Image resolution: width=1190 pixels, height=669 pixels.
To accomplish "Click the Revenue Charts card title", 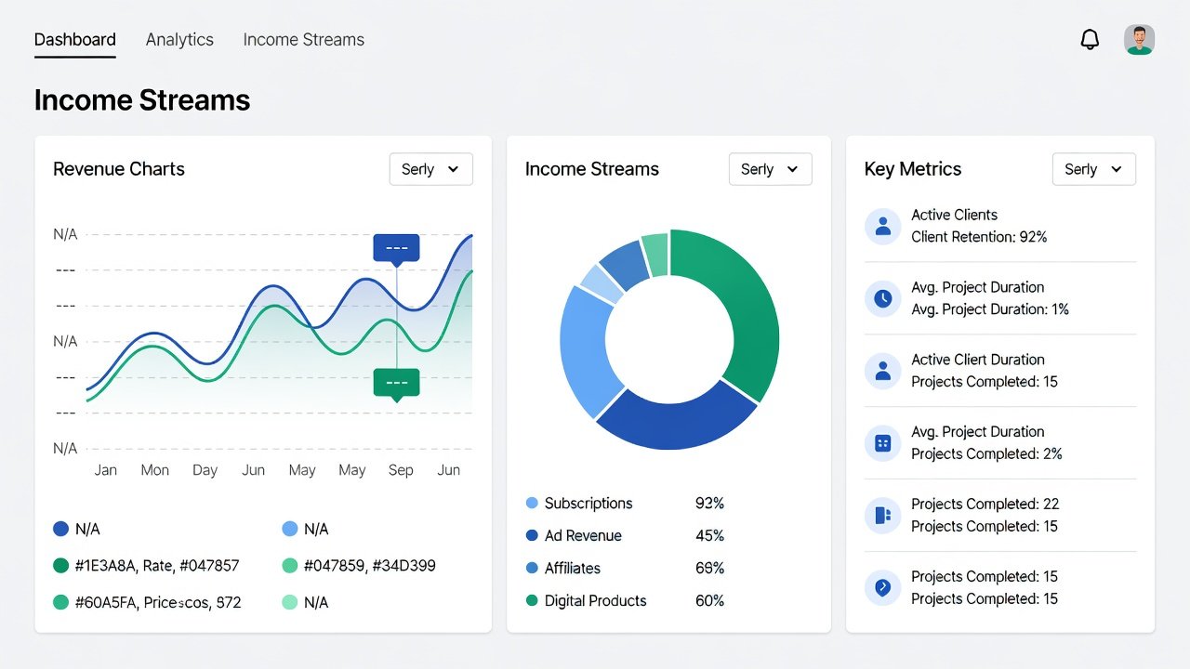I will 119,169.
